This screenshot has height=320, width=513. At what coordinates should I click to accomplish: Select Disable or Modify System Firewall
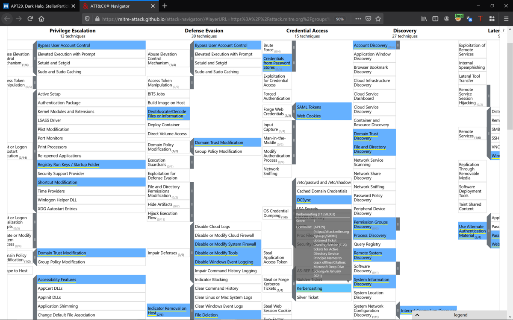227,244
